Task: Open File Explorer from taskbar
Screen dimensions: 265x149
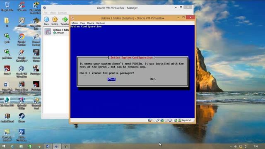Action: (x=21, y=146)
